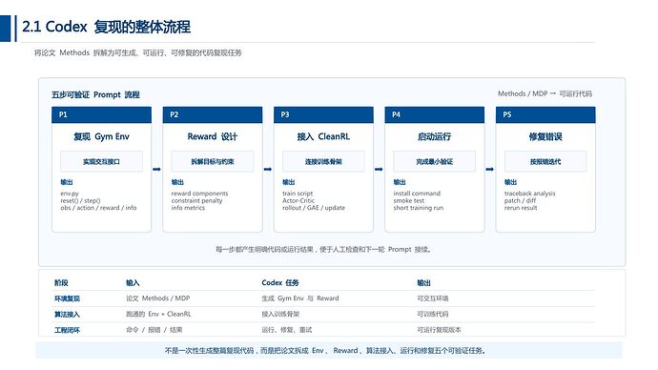This screenshot has width=658, height=370.
Task: Select the P2 card header
Action: [x=213, y=114]
